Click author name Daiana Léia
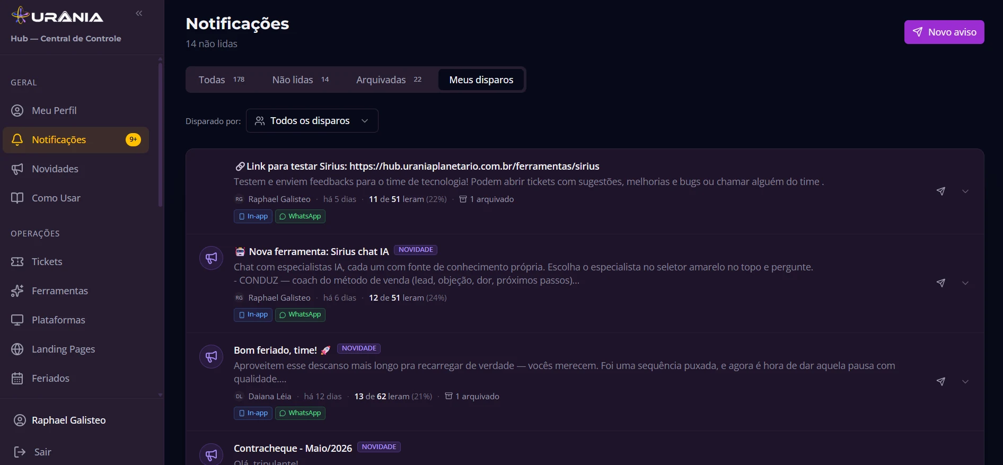1003x465 pixels. coord(269,396)
